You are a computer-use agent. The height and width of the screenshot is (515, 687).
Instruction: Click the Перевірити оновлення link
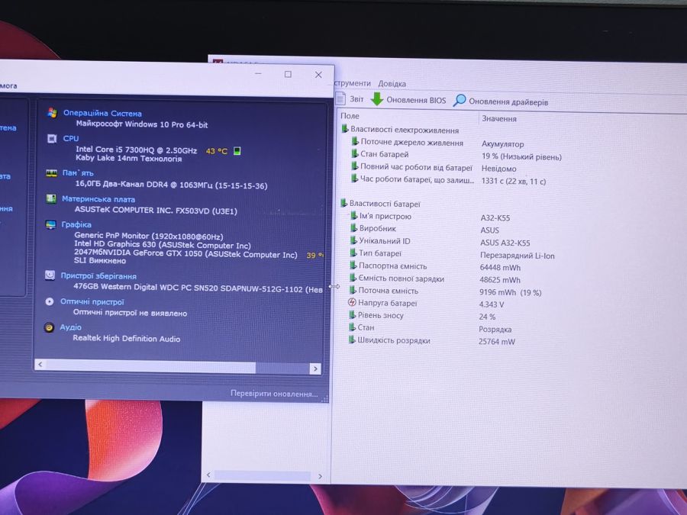pos(274,394)
